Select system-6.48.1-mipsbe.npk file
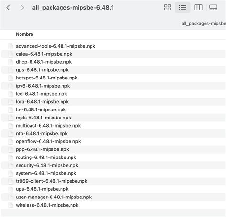226x217 pixels. point(46,173)
